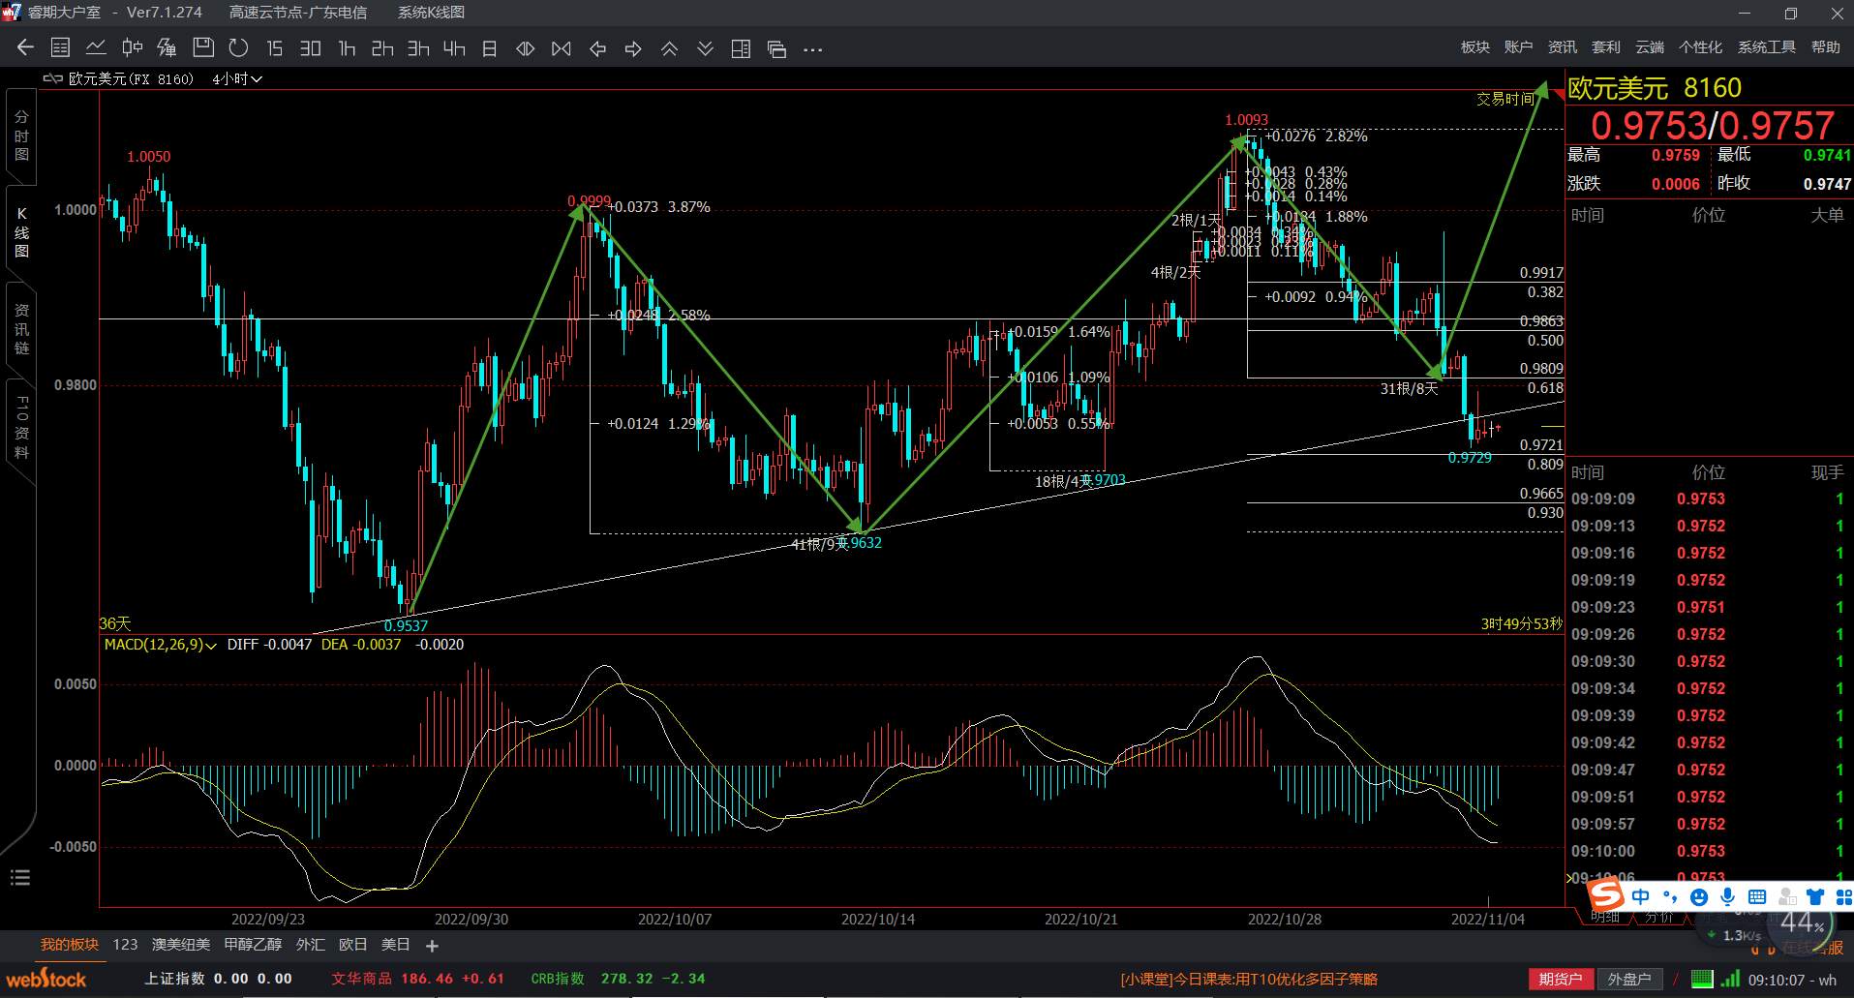
Task: Switch to K线图 side tab
Action: tap(21, 232)
